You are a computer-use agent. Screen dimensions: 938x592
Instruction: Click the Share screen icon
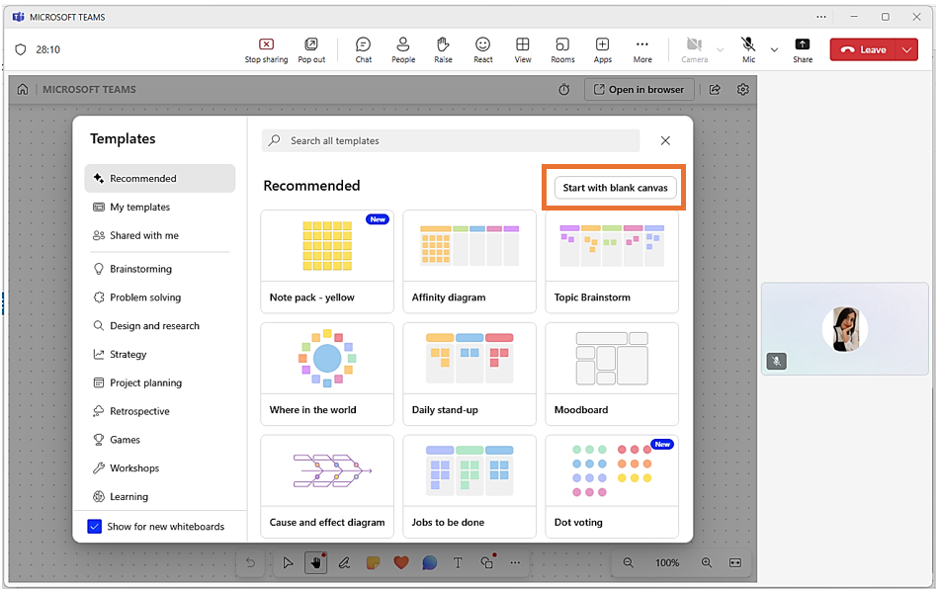tap(803, 49)
